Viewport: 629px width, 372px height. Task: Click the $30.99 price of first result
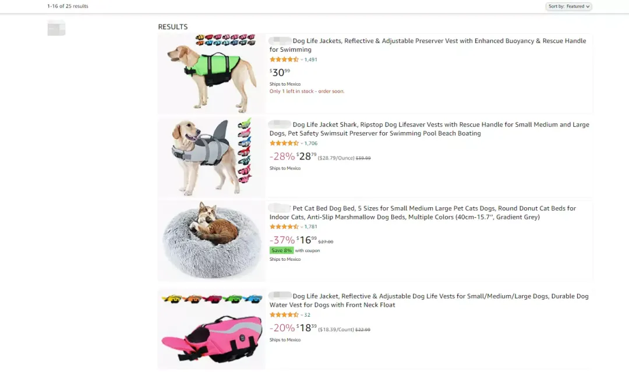280,73
